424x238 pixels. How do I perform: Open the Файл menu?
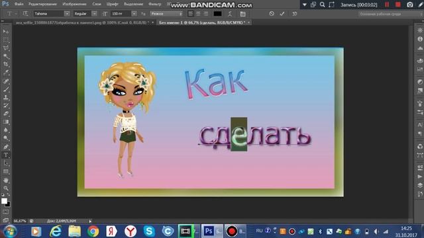point(19,4)
